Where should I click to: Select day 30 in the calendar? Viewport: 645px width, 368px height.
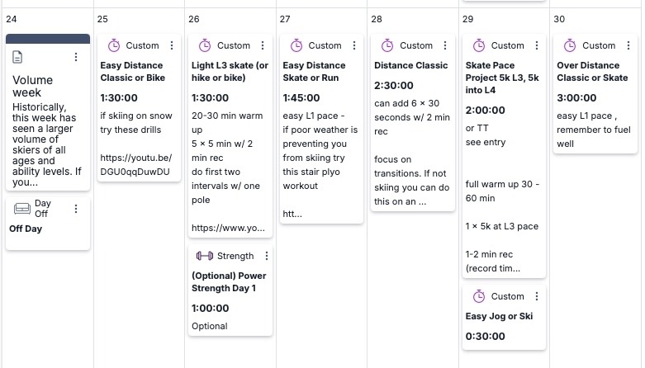pos(559,19)
